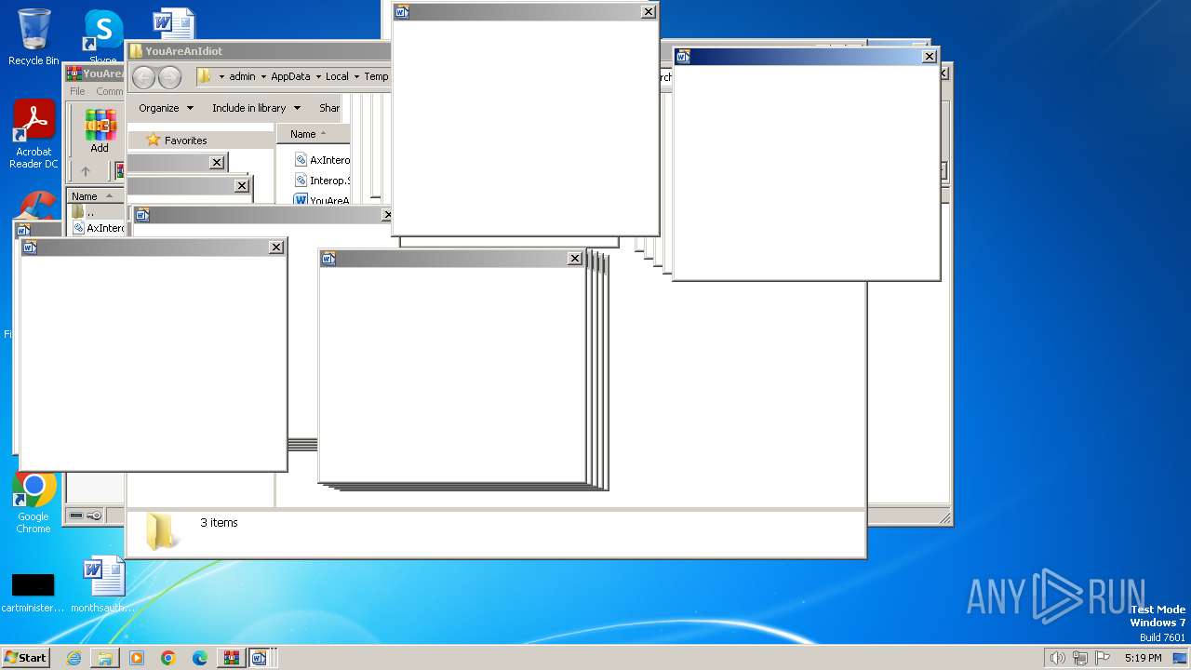Click the Local breadcrumb segment

(337, 76)
